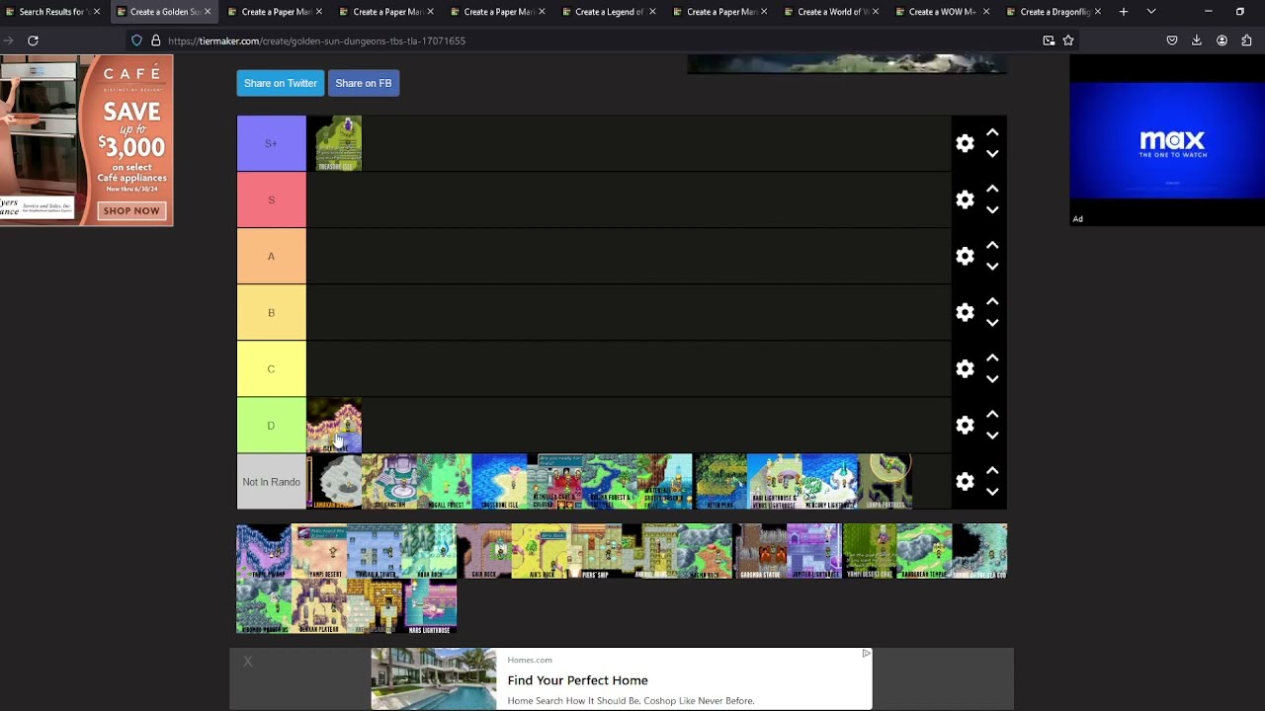Viewport: 1265px width, 711px height.
Task: Move S tier row up
Action: pos(992,189)
